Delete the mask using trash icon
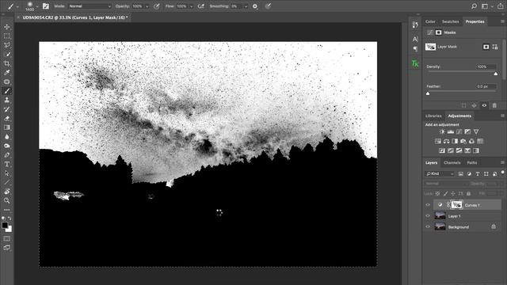This screenshot has width=507, height=285. [x=494, y=105]
